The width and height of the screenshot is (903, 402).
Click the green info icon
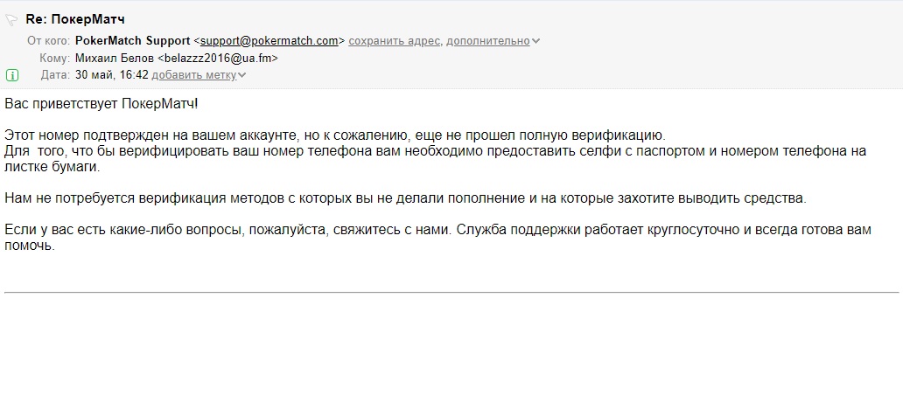(11, 75)
